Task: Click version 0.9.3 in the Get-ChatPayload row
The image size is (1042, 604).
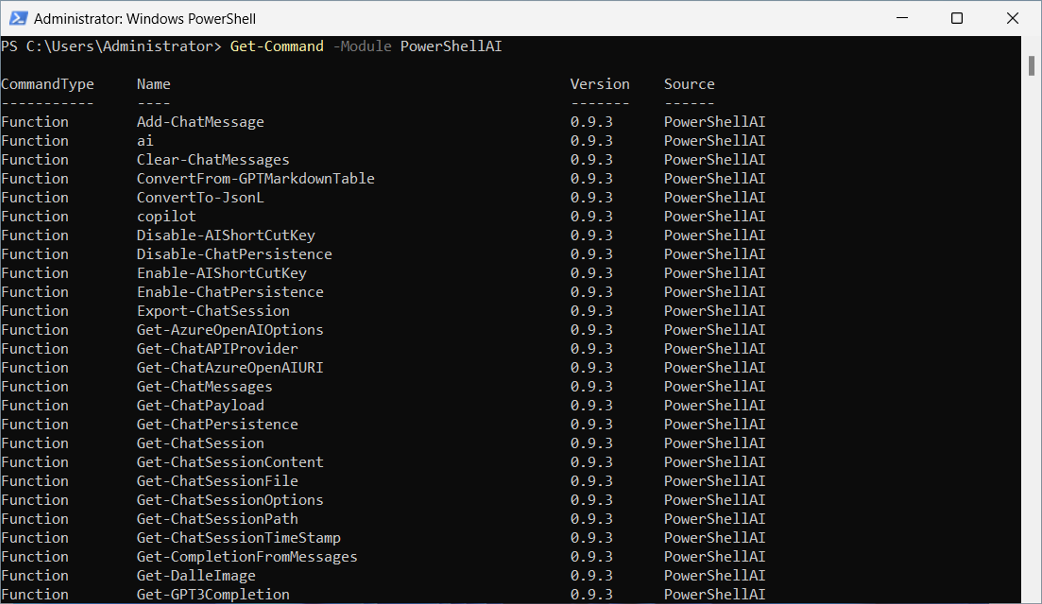Action: click(x=591, y=406)
